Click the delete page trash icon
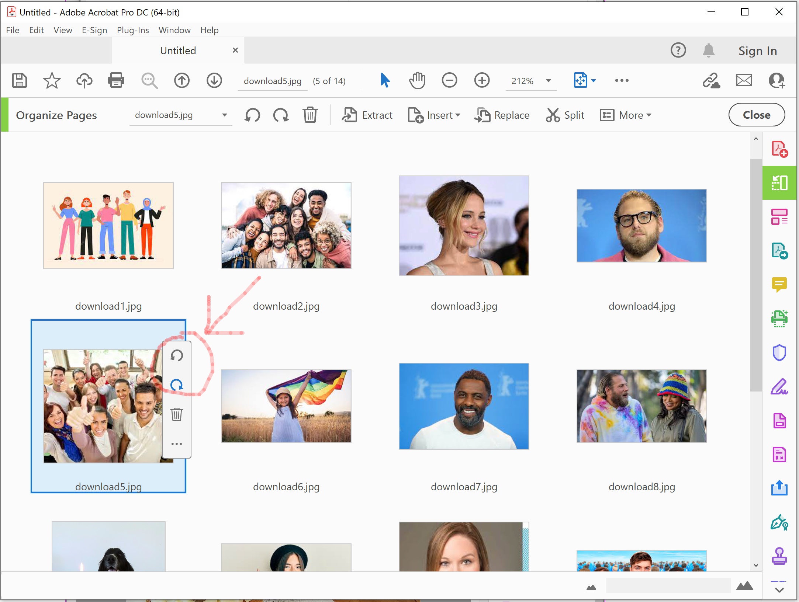The width and height of the screenshot is (799, 602). coord(177,413)
